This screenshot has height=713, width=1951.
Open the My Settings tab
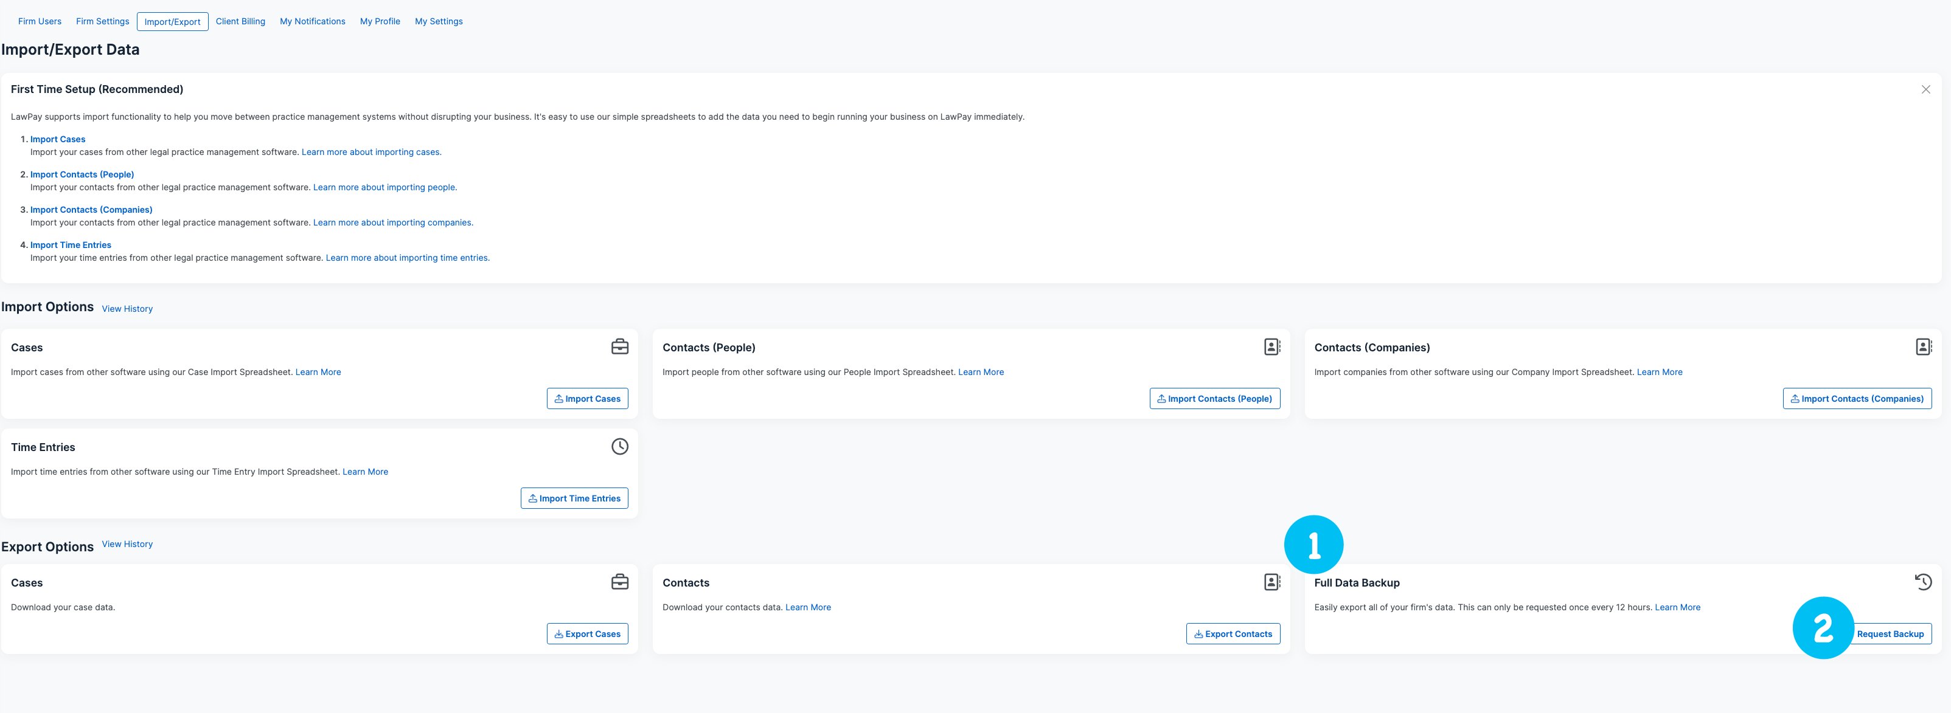pos(439,21)
